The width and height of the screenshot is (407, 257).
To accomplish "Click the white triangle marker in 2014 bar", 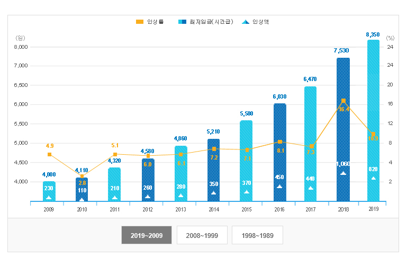I will [x=214, y=193].
